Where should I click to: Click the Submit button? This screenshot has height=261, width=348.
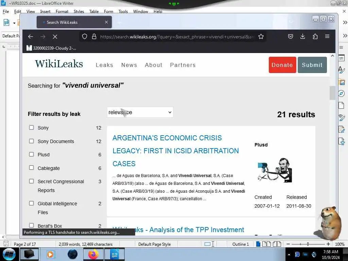(x=312, y=65)
